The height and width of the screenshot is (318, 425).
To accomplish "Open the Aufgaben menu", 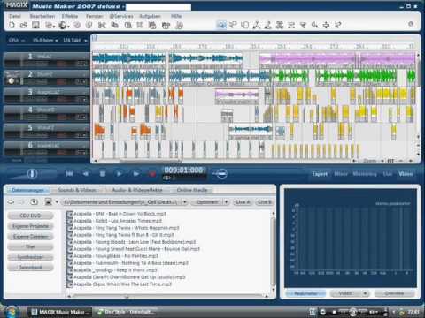I will pyautogui.click(x=150, y=16).
